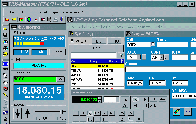Click the eraser icon in Log window

[176, 112]
